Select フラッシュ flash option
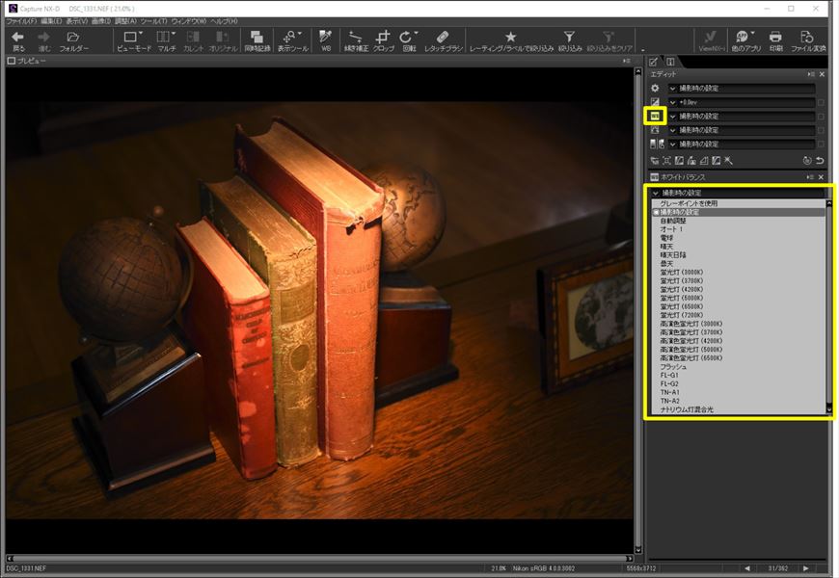This screenshot has width=839, height=578. pos(739,367)
